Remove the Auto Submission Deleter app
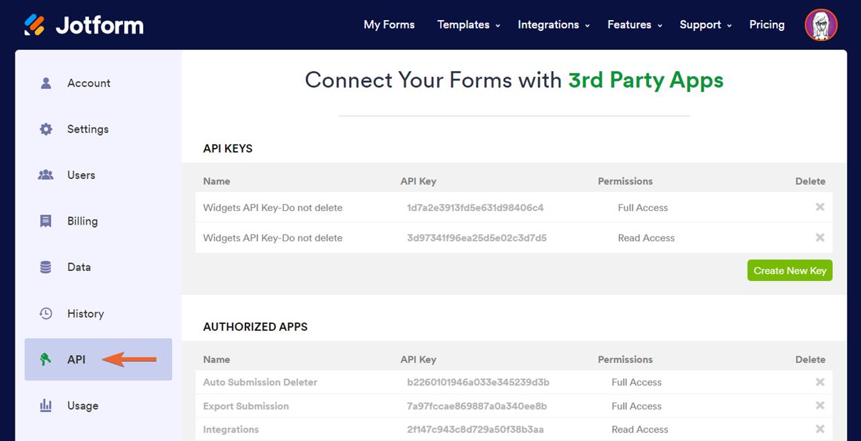Screen dimensions: 861x441 point(820,382)
